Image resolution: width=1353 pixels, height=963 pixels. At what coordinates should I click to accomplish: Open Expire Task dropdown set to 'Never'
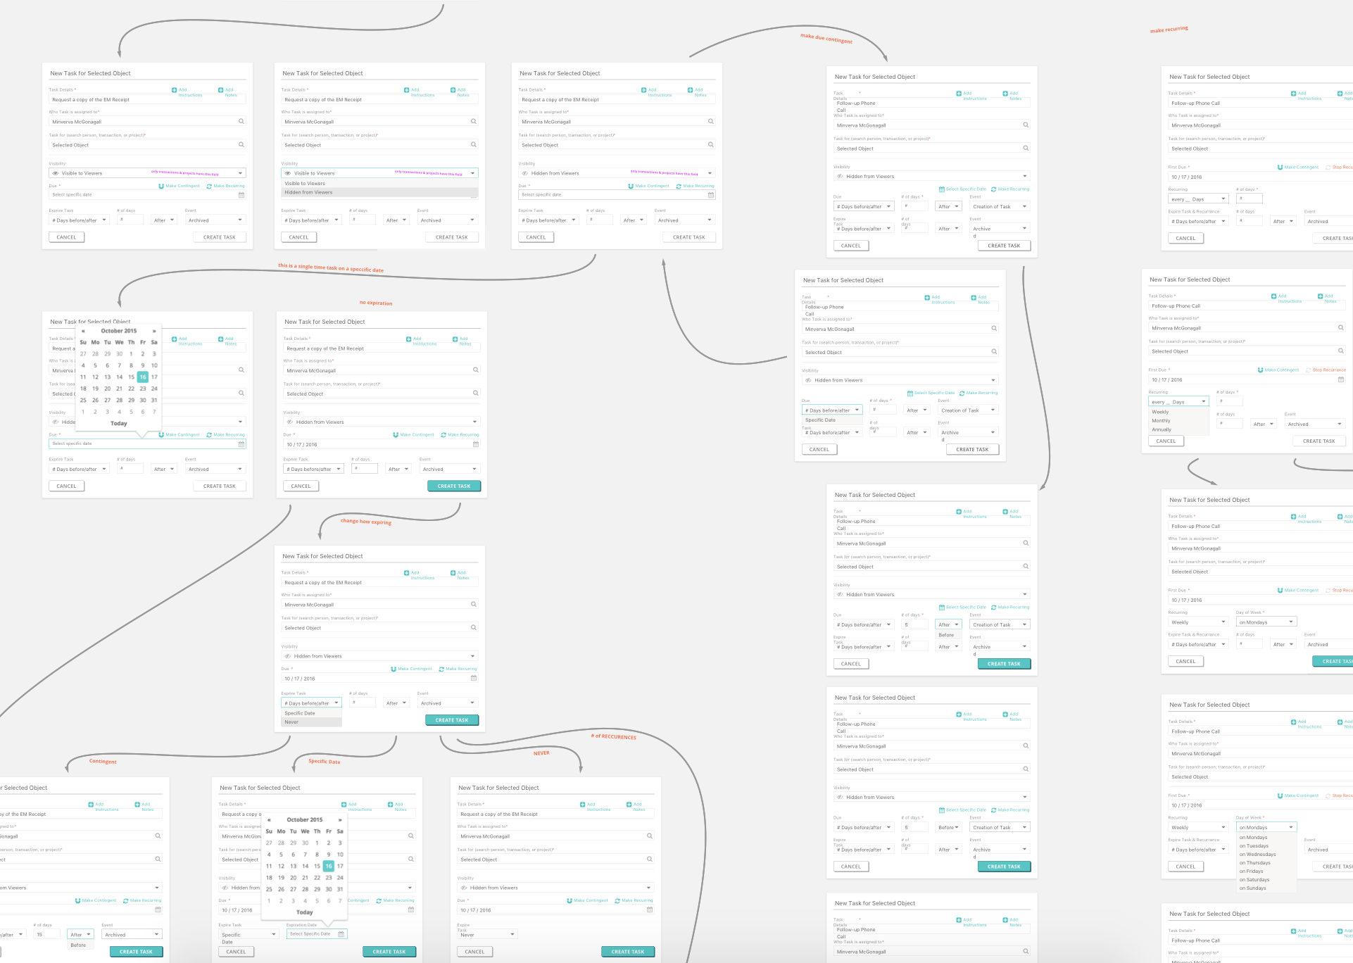487,935
